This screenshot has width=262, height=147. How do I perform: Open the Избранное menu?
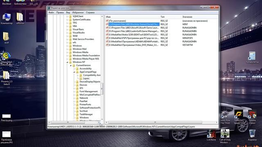coord(78,13)
